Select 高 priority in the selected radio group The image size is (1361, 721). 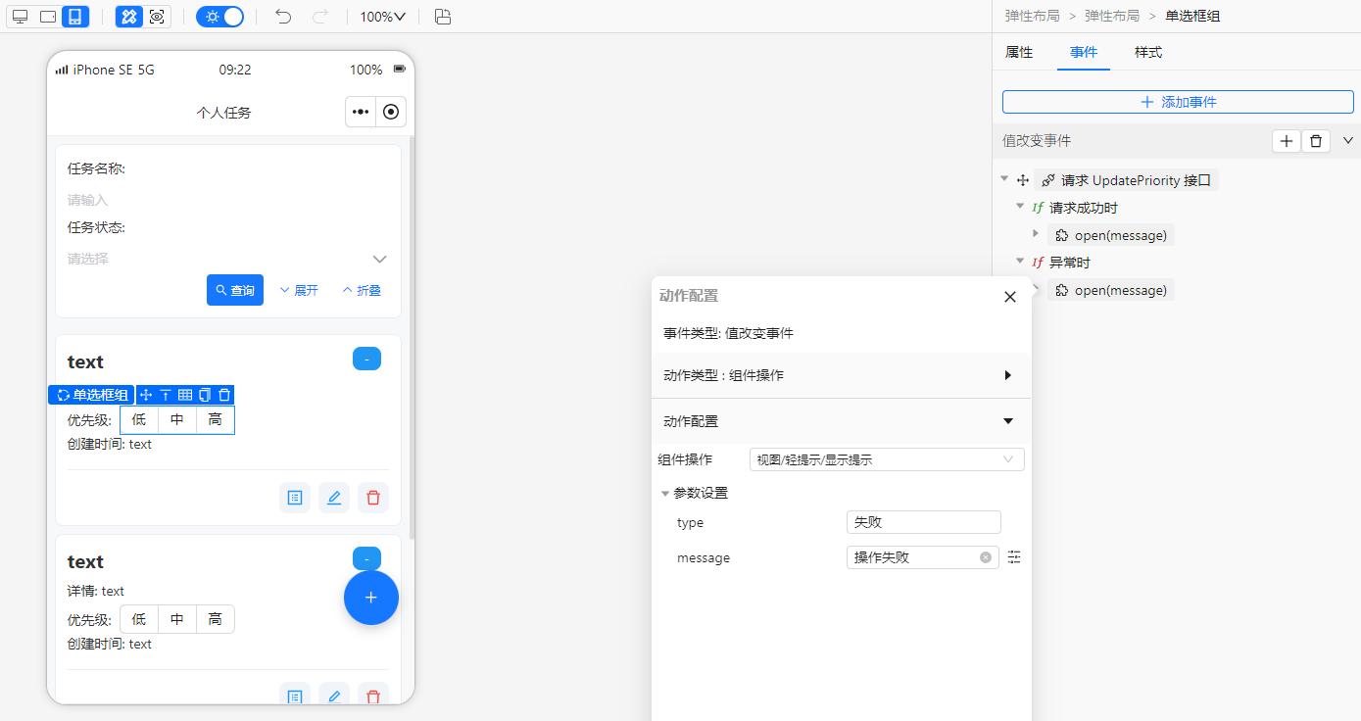(x=215, y=420)
